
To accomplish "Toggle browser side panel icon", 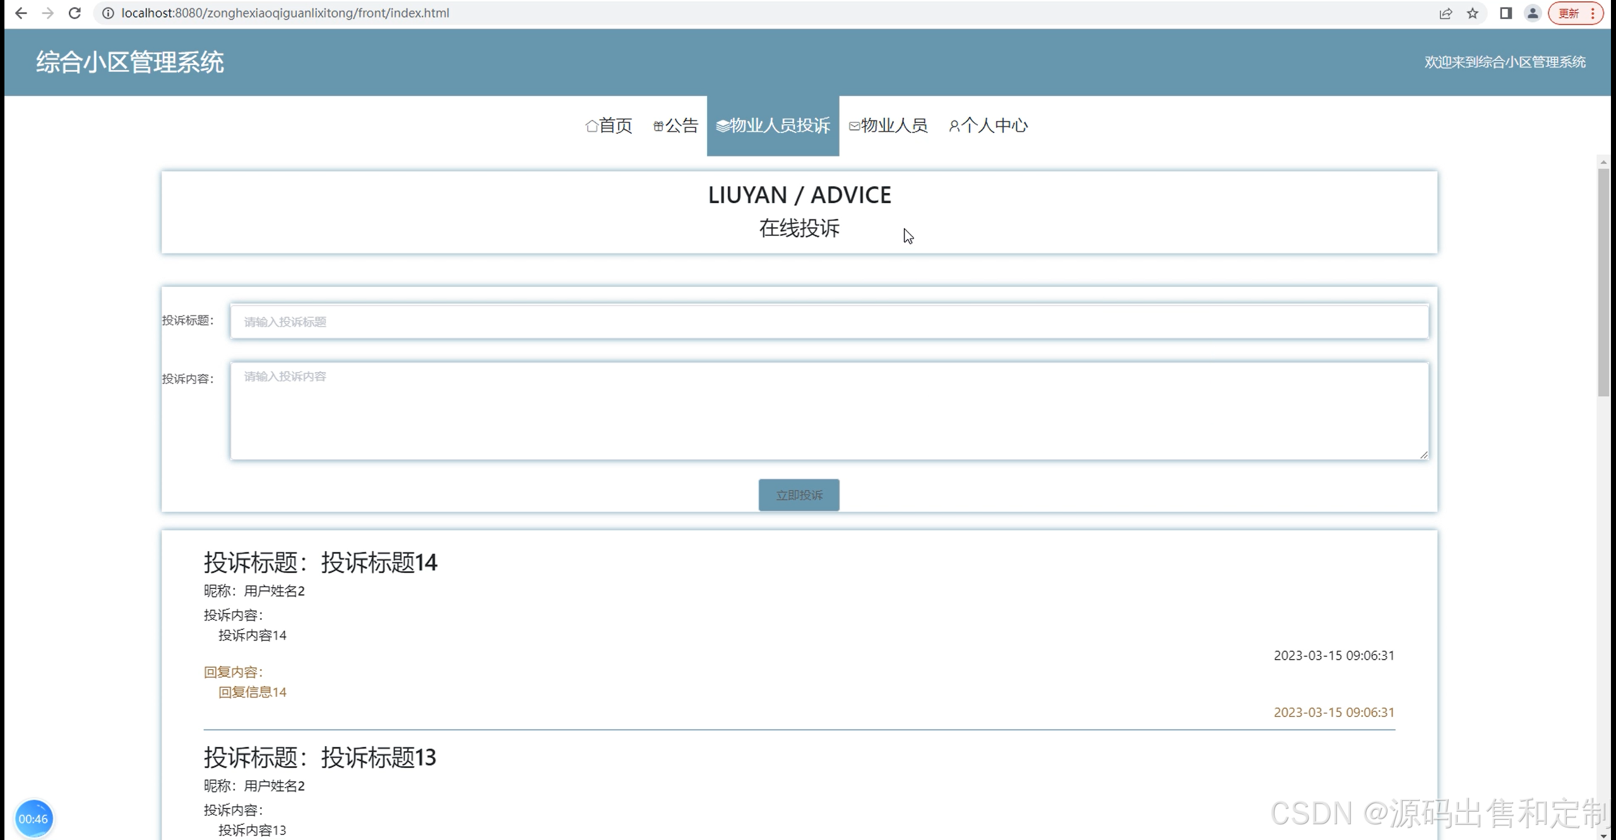I will click(x=1506, y=13).
